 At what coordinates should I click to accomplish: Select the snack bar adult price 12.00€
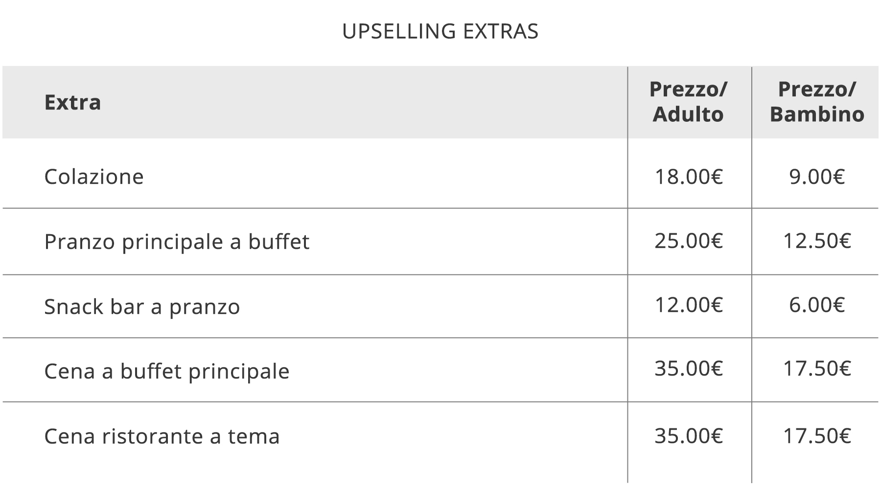tap(689, 305)
